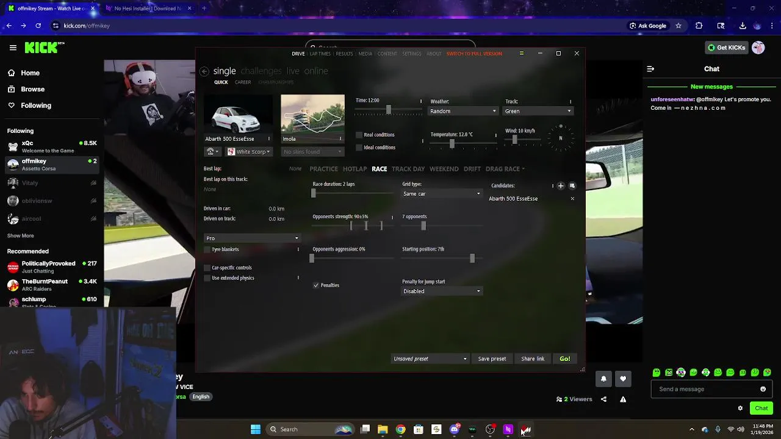The image size is (781, 439).
Task: Click the Get KICKs button
Action: coord(725,48)
